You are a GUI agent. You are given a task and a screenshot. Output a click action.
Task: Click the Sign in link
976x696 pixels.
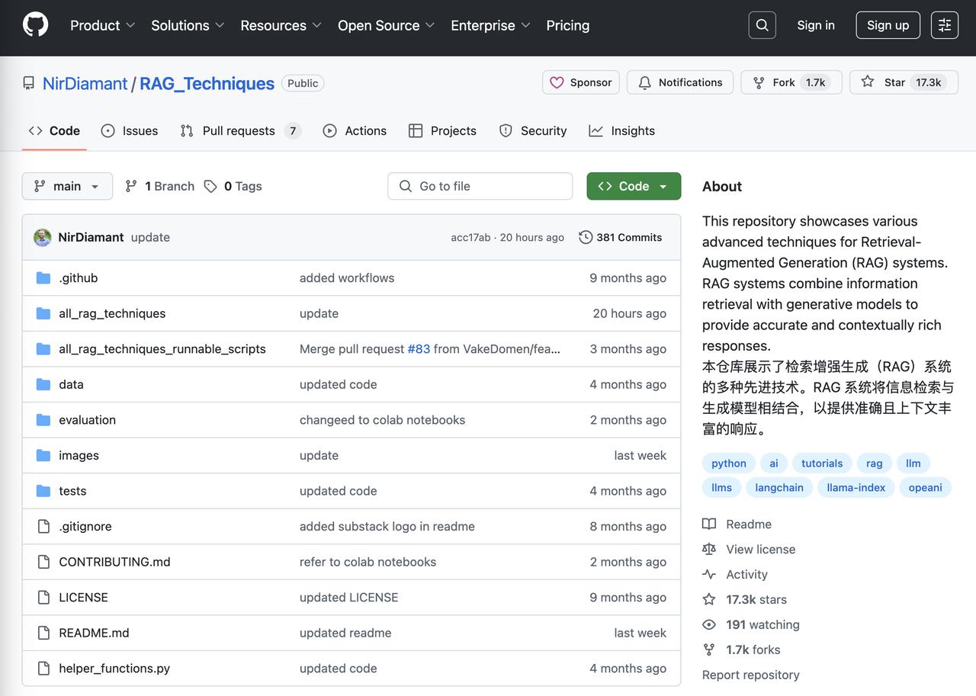pyautogui.click(x=816, y=25)
